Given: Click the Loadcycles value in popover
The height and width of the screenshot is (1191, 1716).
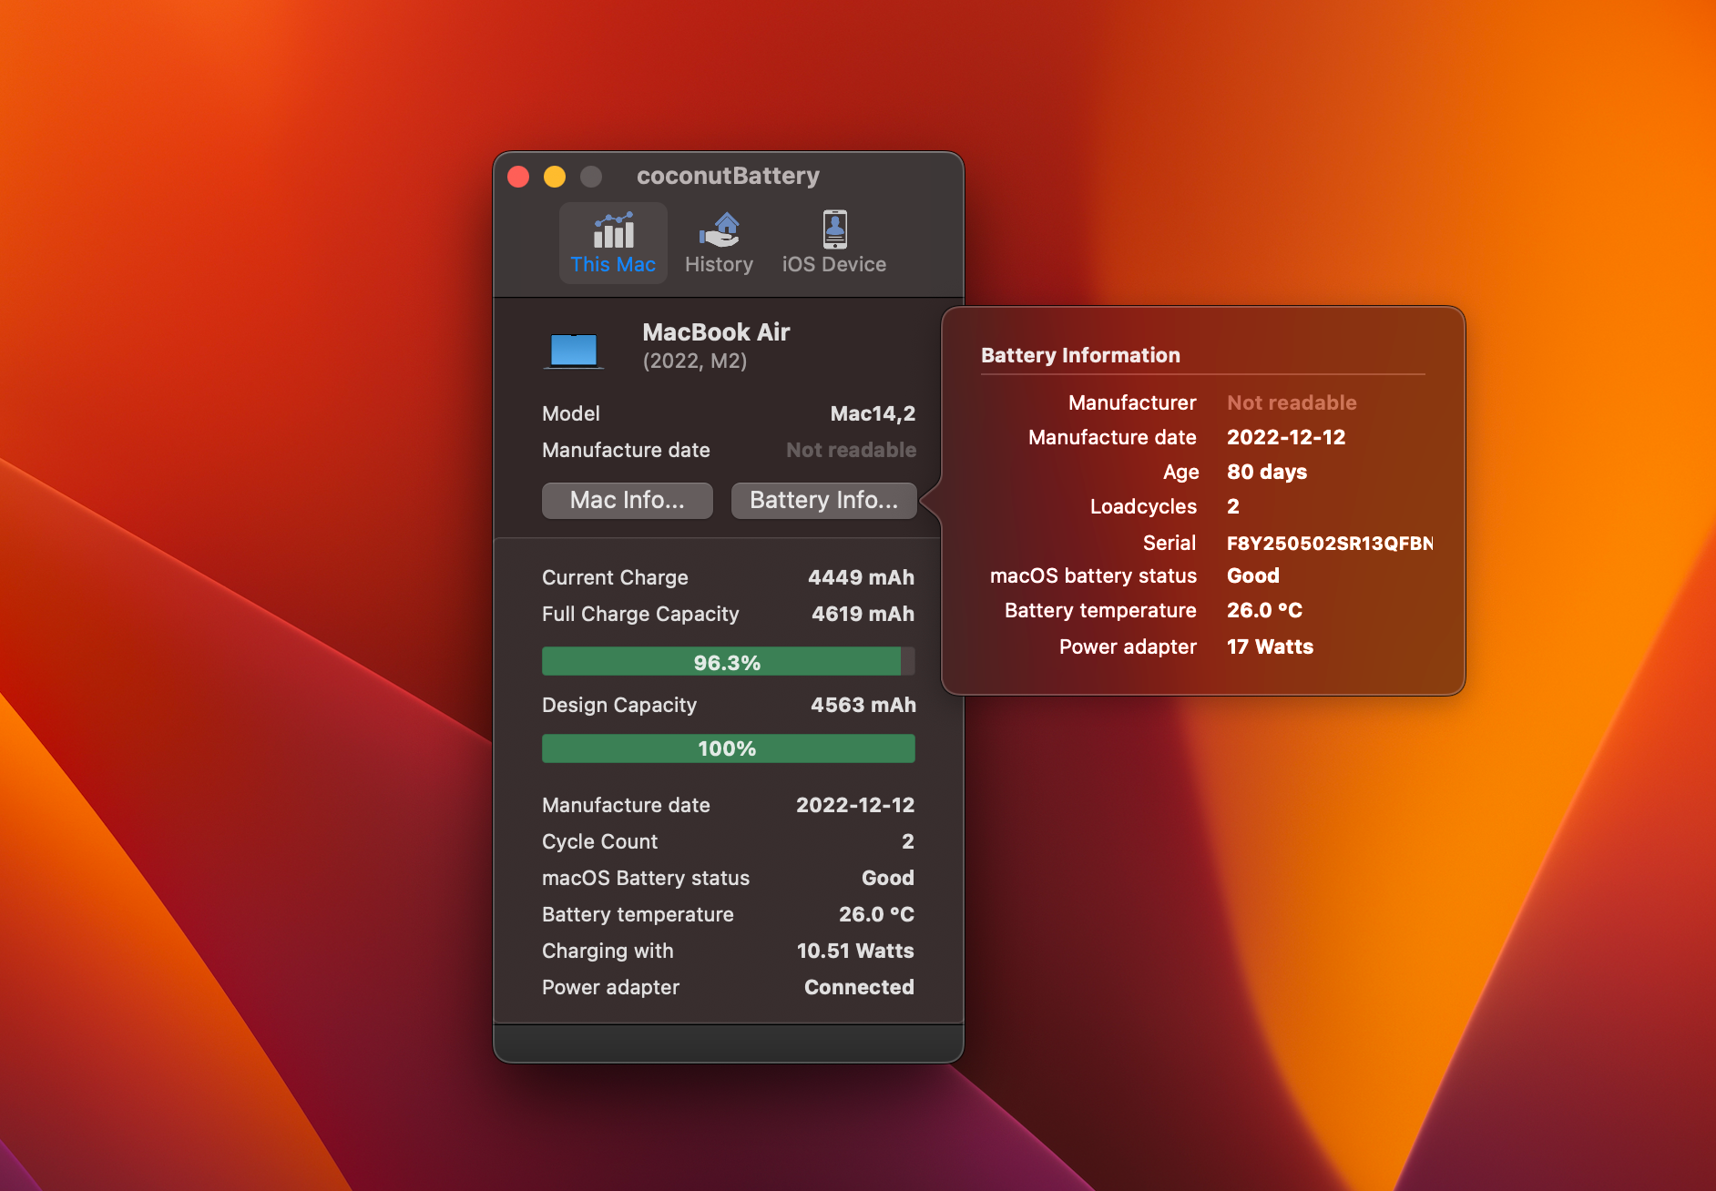Looking at the screenshot, I should click(x=1233, y=506).
